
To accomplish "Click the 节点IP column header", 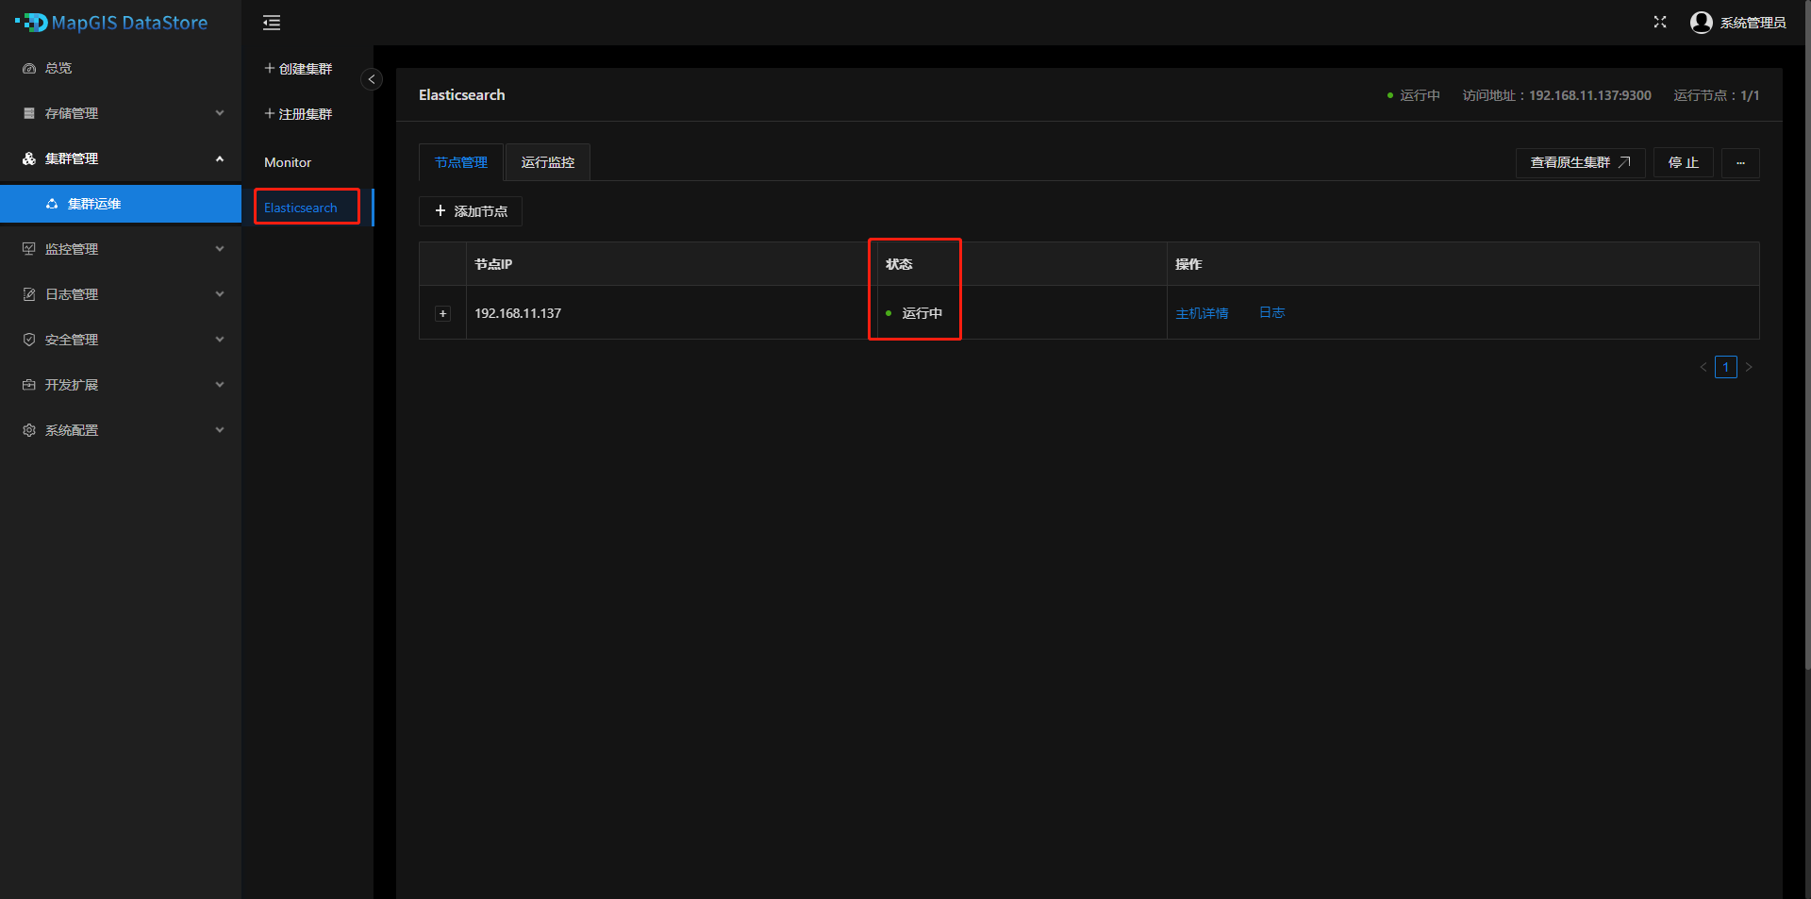I will pyautogui.click(x=672, y=264).
